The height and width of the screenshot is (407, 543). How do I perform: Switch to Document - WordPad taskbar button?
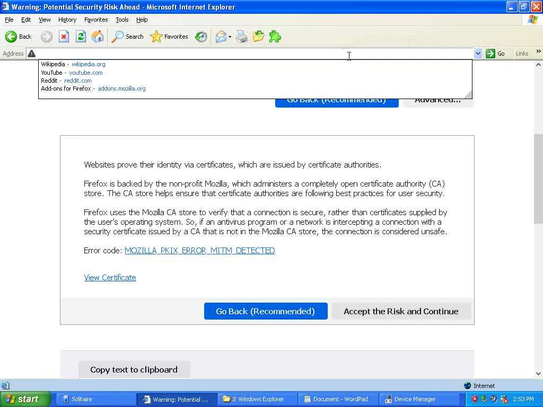338,399
